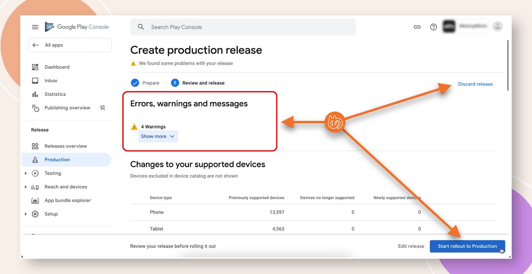Viewport: 532px width, 274px height.
Task: Click the Inbox icon in sidebar
Action: [35, 81]
